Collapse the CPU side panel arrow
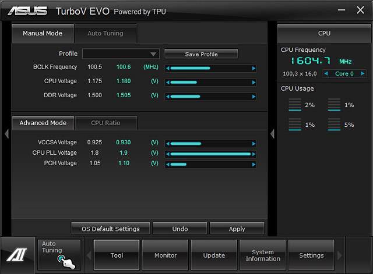This screenshot has height=274, width=373. pyautogui.click(x=273, y=134)
